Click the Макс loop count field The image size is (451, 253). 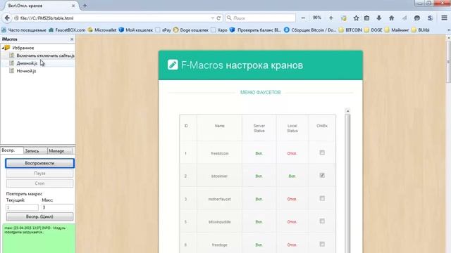pos(58,207)
